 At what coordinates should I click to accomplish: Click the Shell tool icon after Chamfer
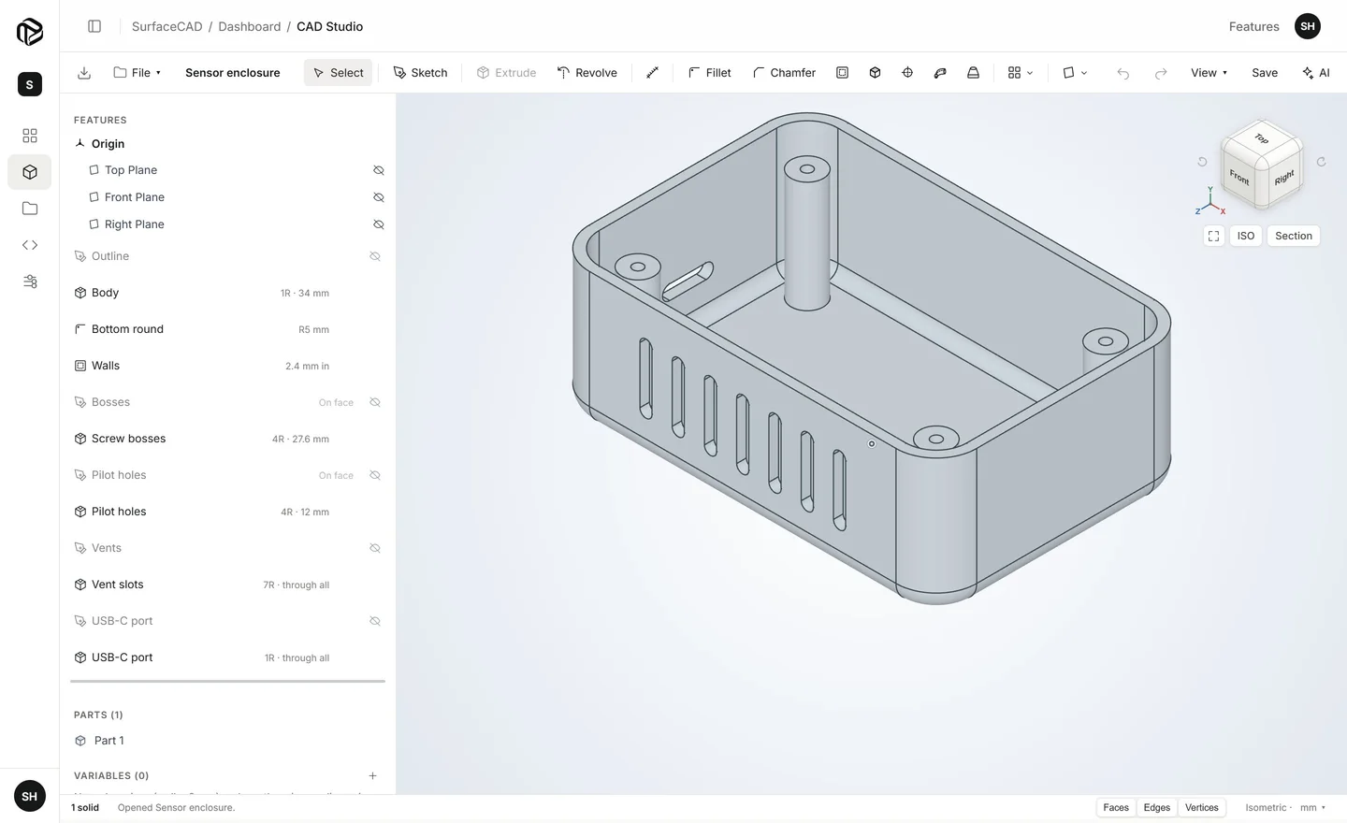[x=842, y=73]
